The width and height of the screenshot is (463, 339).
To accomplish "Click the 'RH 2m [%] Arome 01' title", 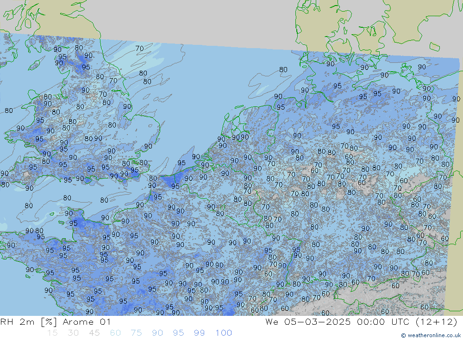I will [56, 321].
